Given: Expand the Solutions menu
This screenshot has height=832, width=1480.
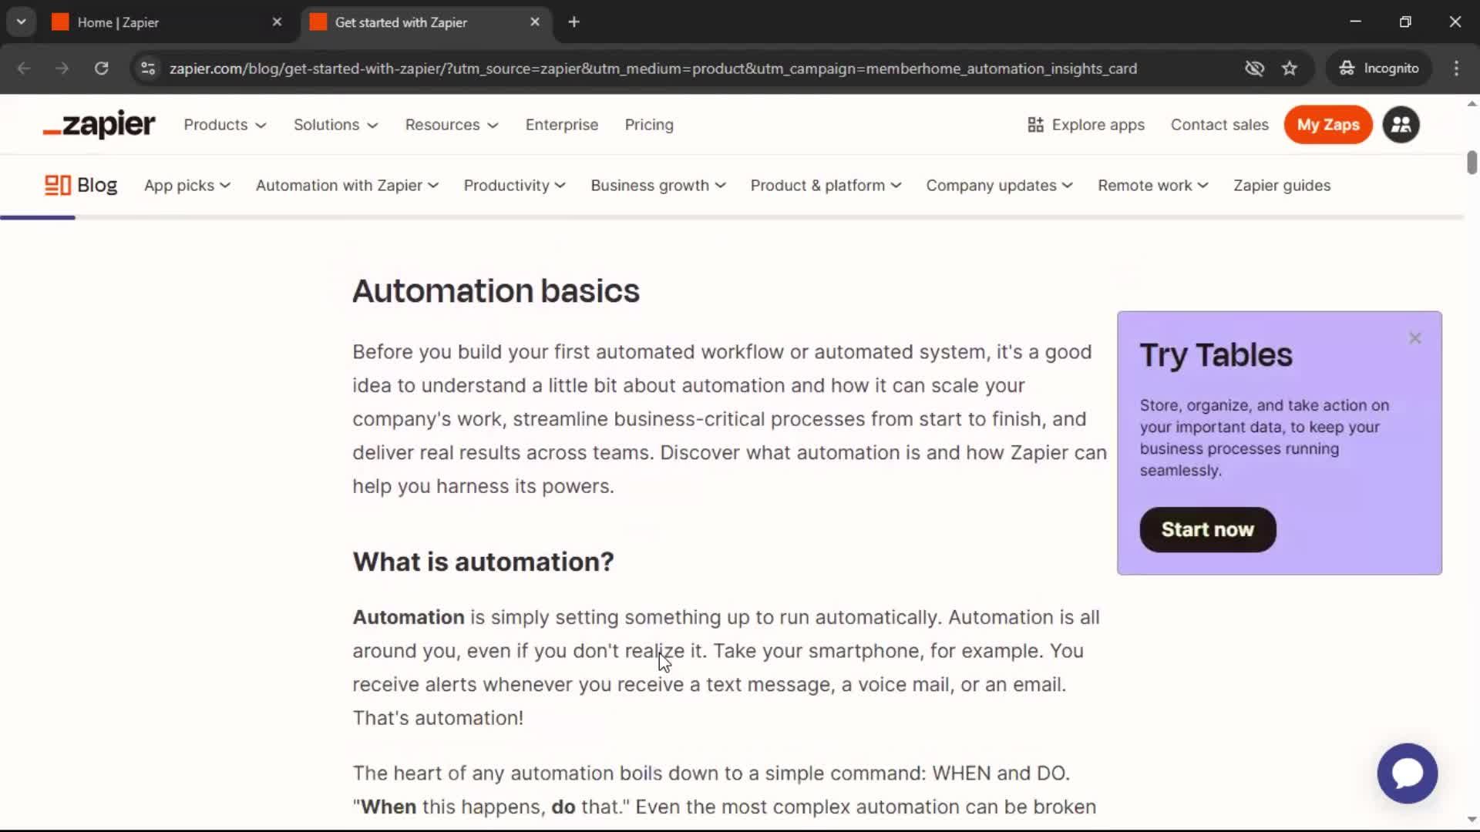Looking at the screenshot, I should [335, 125].
